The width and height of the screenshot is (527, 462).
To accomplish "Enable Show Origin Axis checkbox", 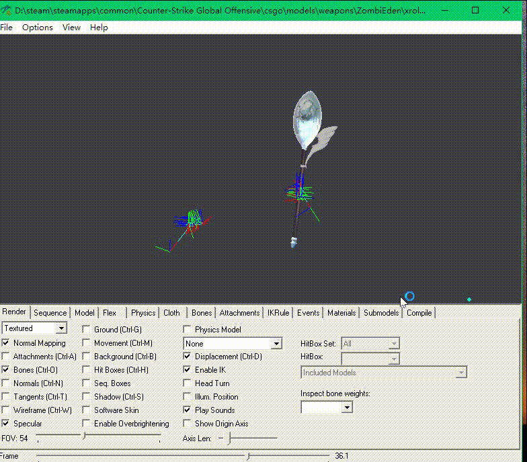I will (x=187, y=423).
